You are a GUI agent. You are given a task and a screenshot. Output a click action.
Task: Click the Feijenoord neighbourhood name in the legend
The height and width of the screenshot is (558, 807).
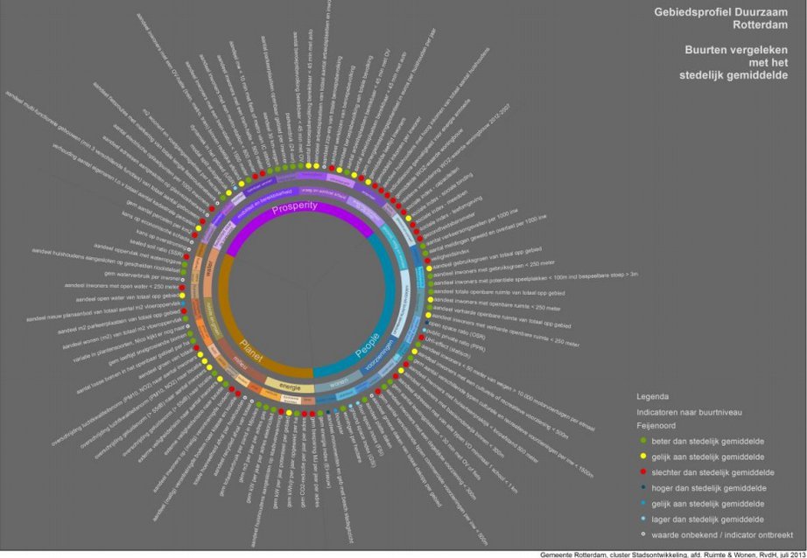coord(656,425)
